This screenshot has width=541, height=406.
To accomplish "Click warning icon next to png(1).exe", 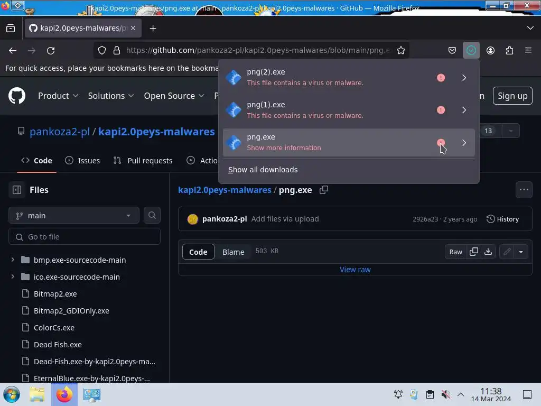I will [441, 110].
